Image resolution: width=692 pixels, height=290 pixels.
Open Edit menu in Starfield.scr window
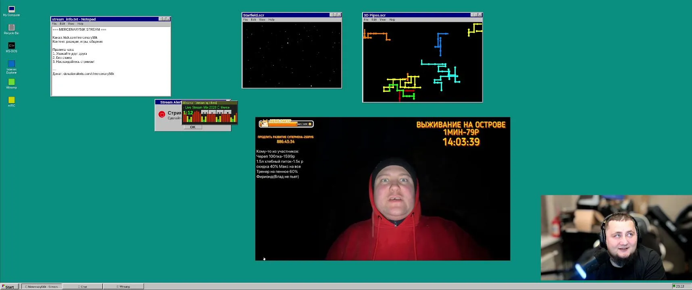[253, 20]
